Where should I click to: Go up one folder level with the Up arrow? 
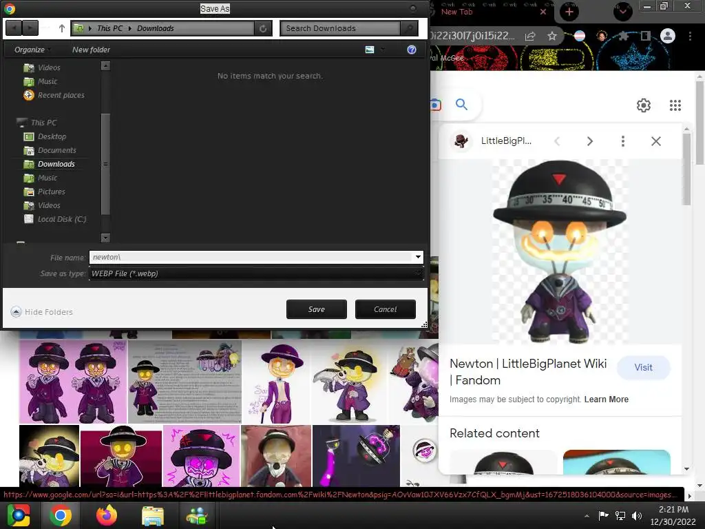pos(61,28)
